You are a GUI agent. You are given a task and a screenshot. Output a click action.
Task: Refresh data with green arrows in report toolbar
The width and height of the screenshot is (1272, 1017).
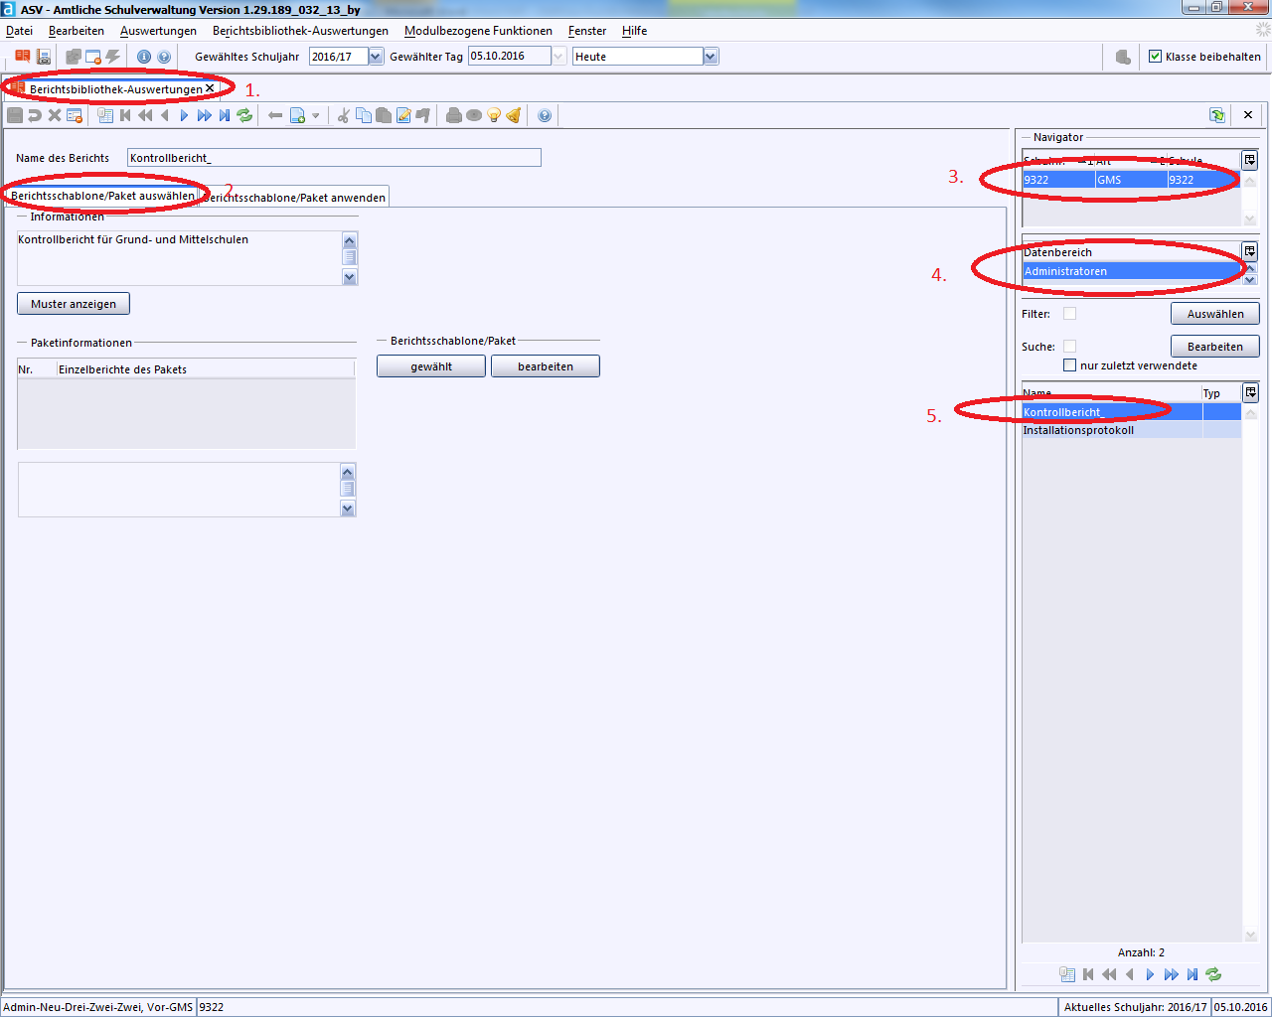(x=244, y=115)
